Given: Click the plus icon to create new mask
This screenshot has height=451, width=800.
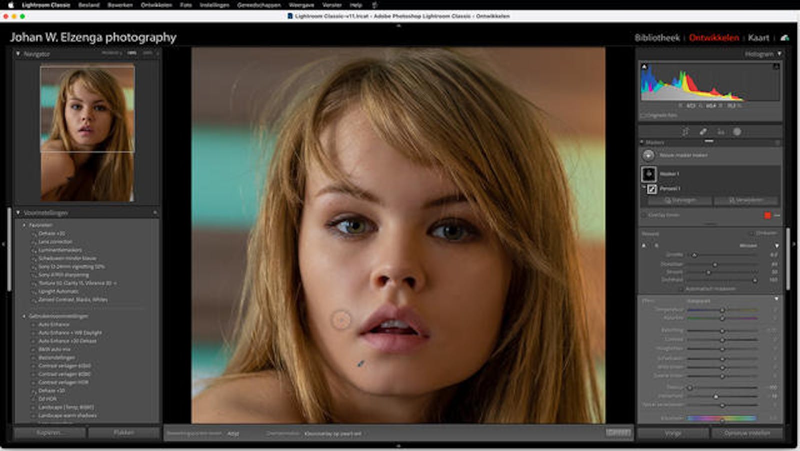Looking at the screenshot, I should click(648, 155).
